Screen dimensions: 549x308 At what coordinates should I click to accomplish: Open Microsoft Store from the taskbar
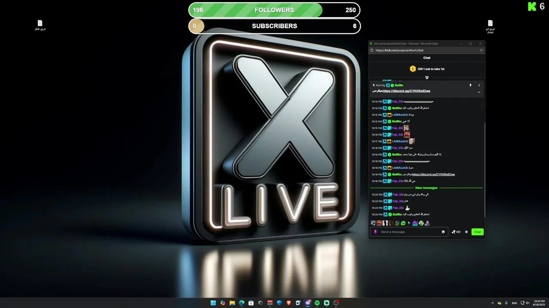[251, 303]
